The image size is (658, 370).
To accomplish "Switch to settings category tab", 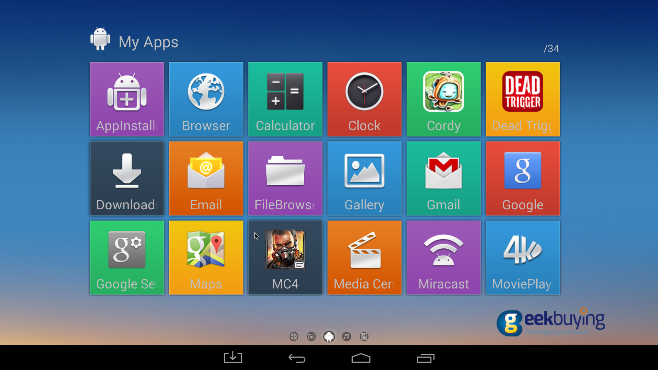I will (364, 336).
